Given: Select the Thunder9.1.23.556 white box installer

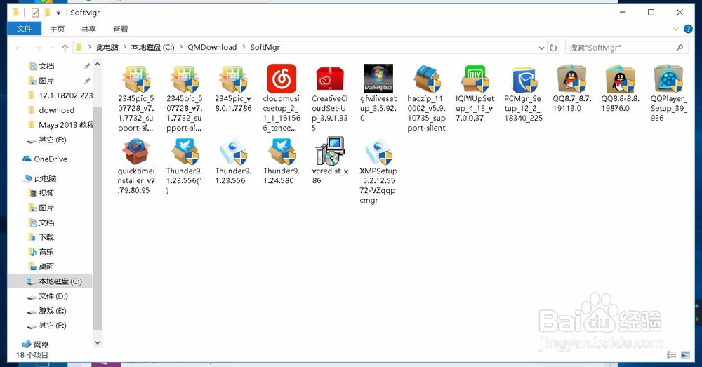Looking at the screenshot, I should click(x=233, y=161).
